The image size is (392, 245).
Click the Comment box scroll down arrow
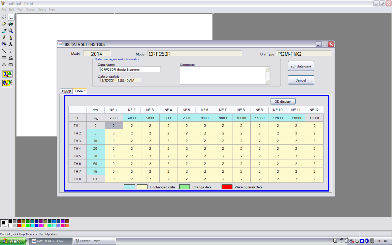pyautogui.click(x=268, y=82)
